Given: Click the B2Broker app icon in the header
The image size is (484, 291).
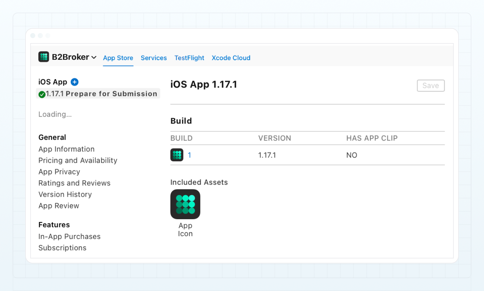Looking at the screenshot, I should (44, 57).
